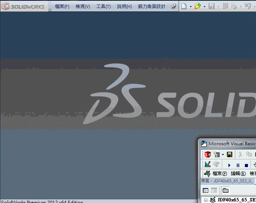Click the grayed Save icon in SolidWorks
Screen dimensions: 256x203
pyautogui.click(x=212, y=6)
